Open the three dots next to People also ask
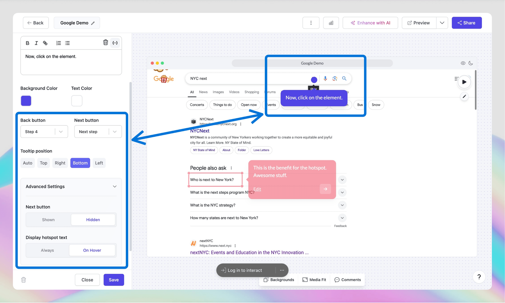The height and width of the screenshot is (303, 505). pyautogui.click(x=231, y=168)
